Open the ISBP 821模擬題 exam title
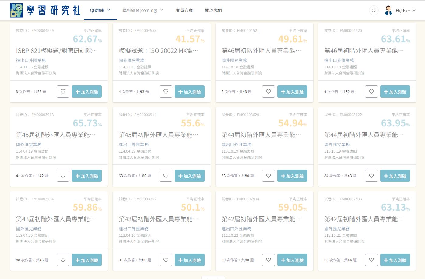Viewport: 425px width, 279px height. point(57,51)
